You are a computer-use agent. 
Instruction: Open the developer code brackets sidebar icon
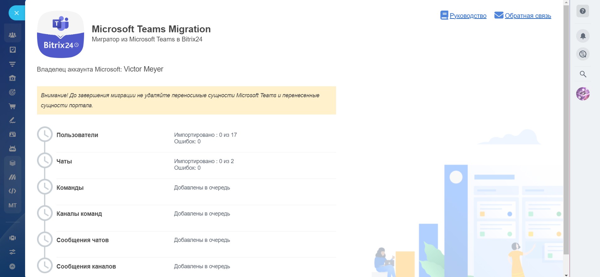[13, 191]
